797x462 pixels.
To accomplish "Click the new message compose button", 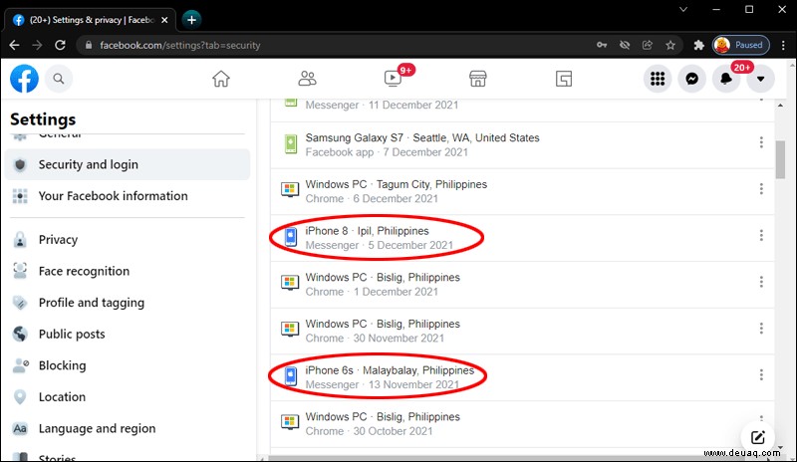I will [x=757, y=437].
